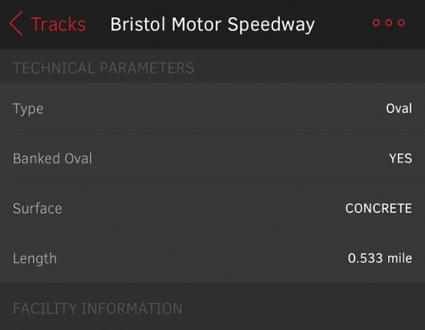425x330 pixels.
Task: Tap the 0.533 mile length value
Action: 380,258
